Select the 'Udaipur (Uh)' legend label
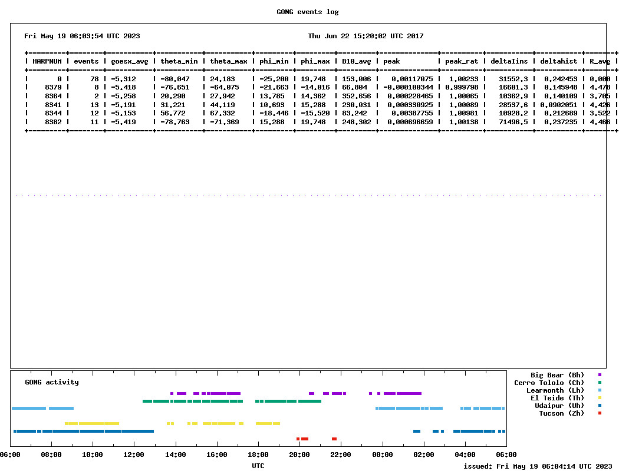This screenshot has height=471, width=619. [559, 406]
